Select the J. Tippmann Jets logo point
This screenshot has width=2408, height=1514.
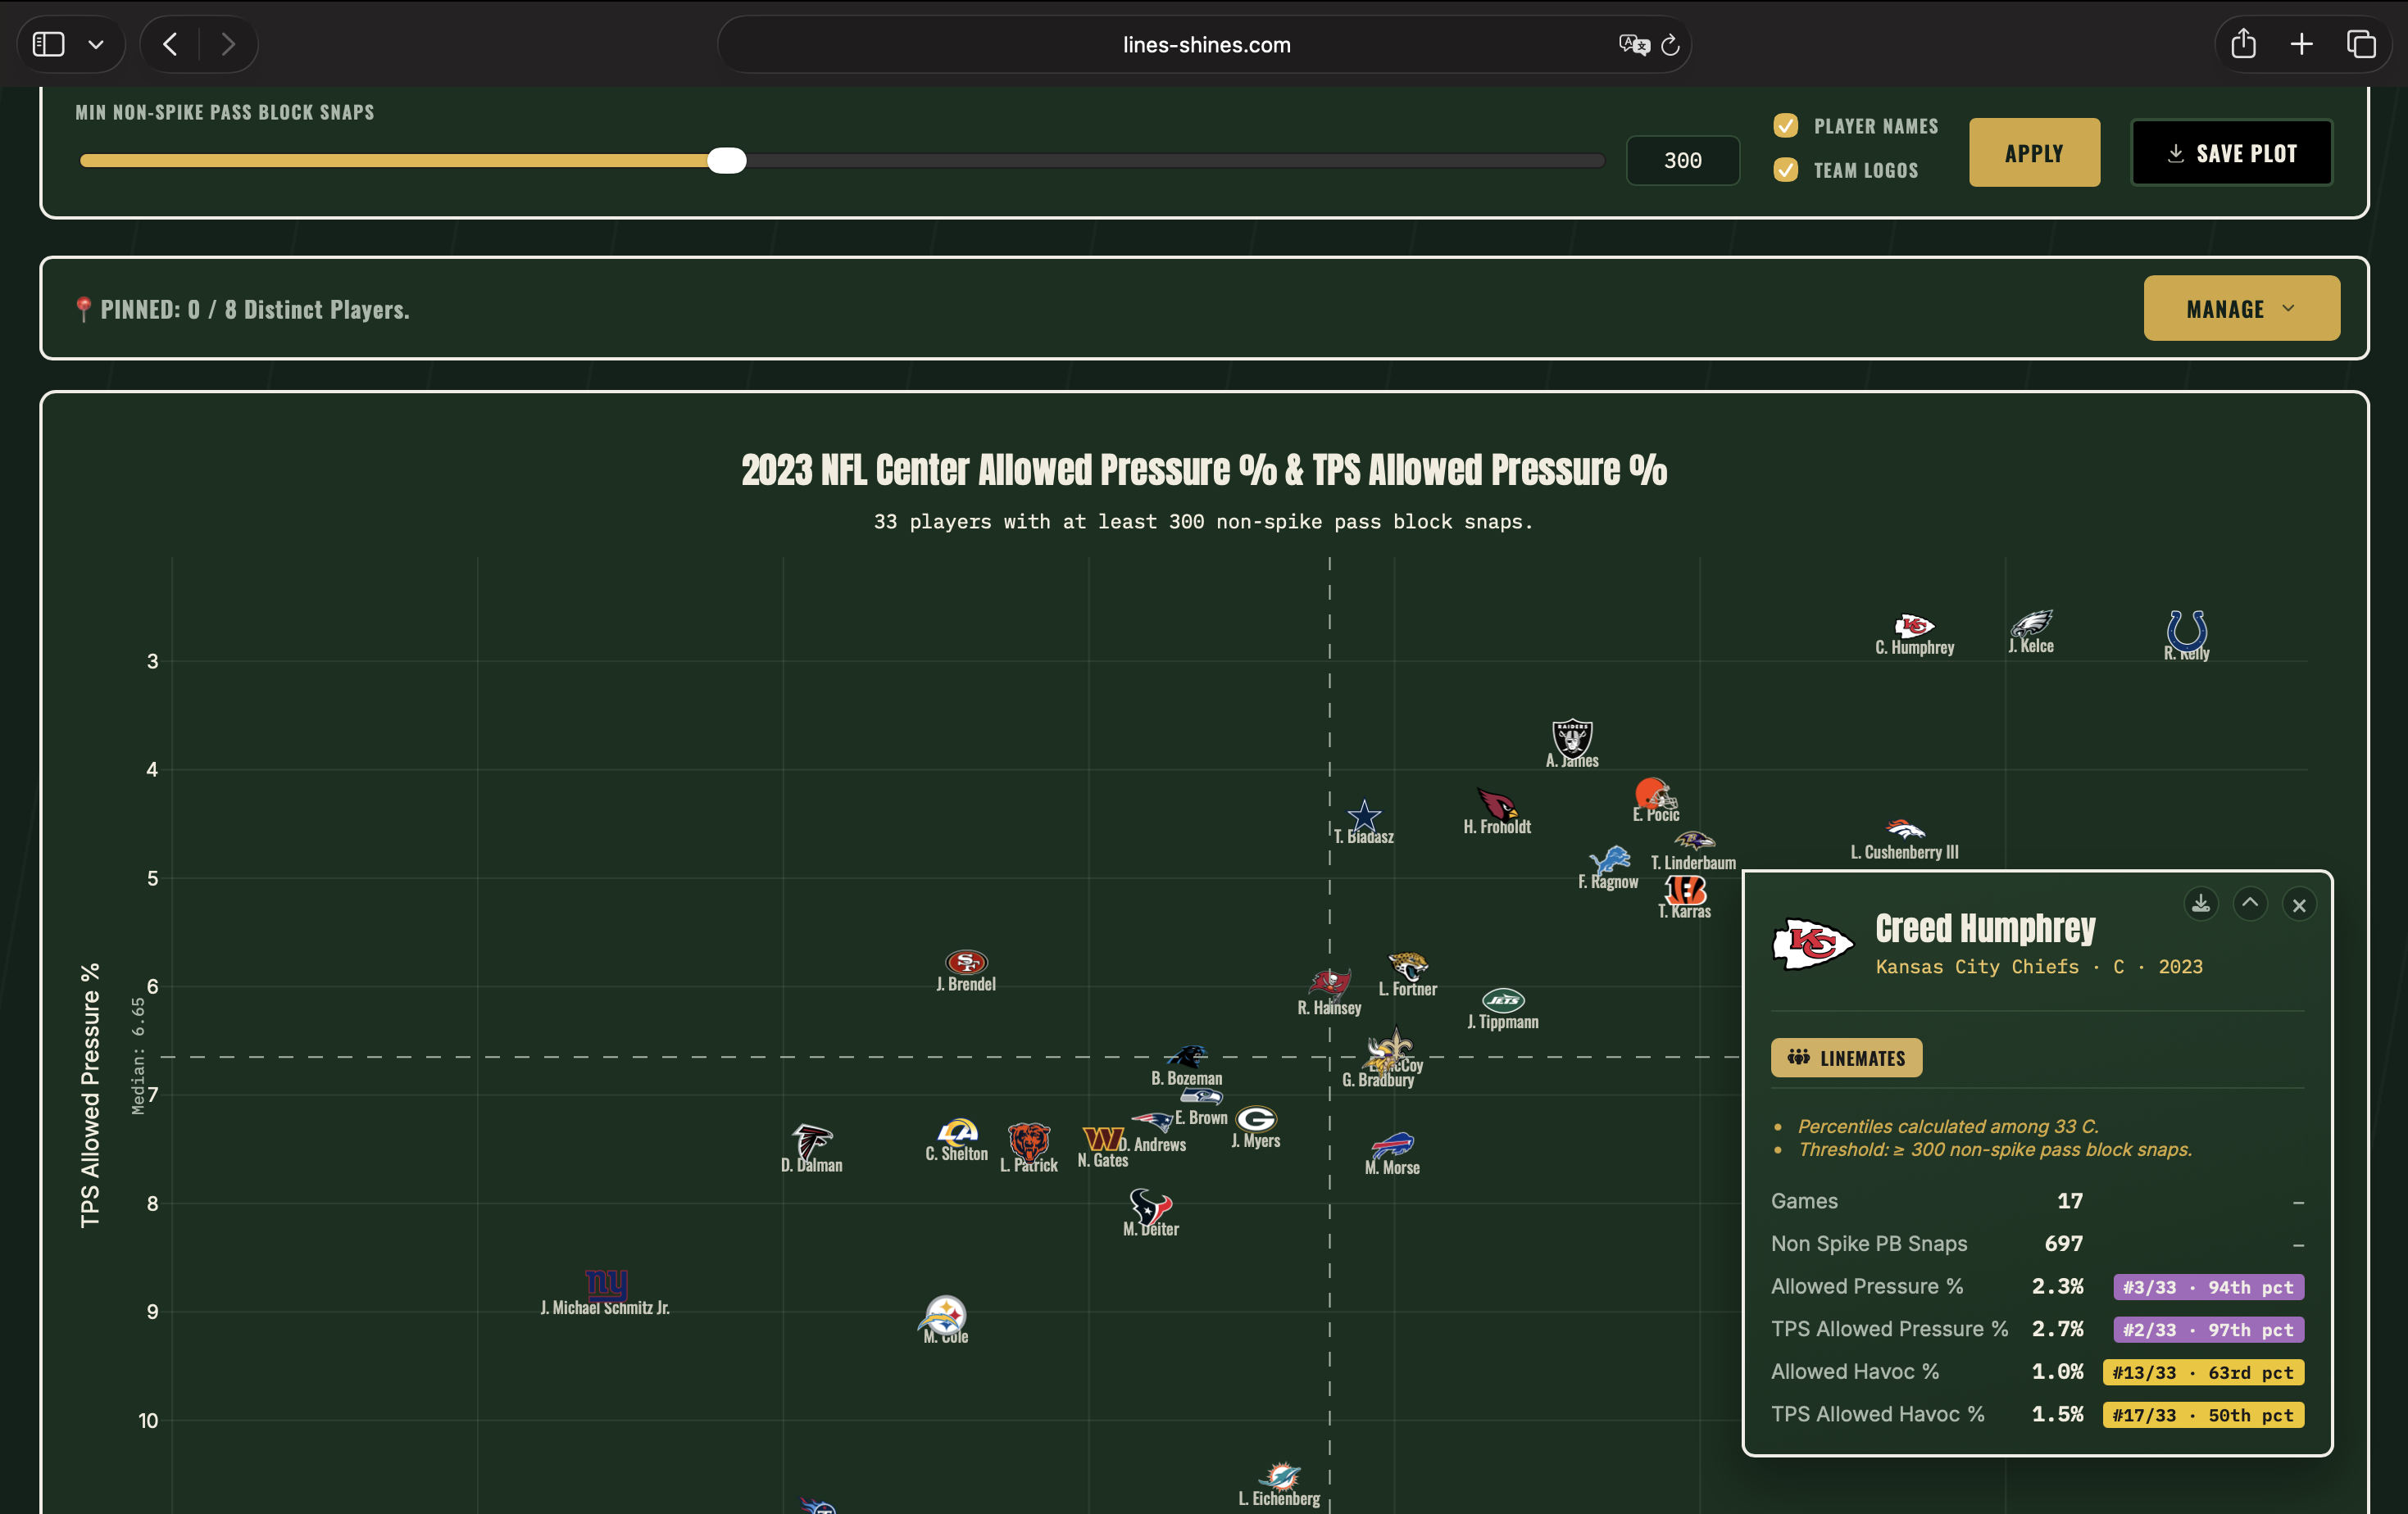(1503, 1000)
